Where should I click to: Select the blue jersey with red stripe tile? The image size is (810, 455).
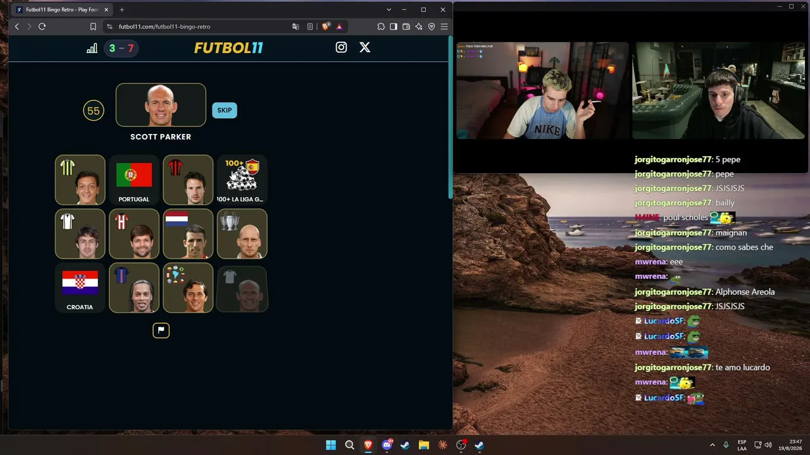pyautogui.click(x=134, y=289)
